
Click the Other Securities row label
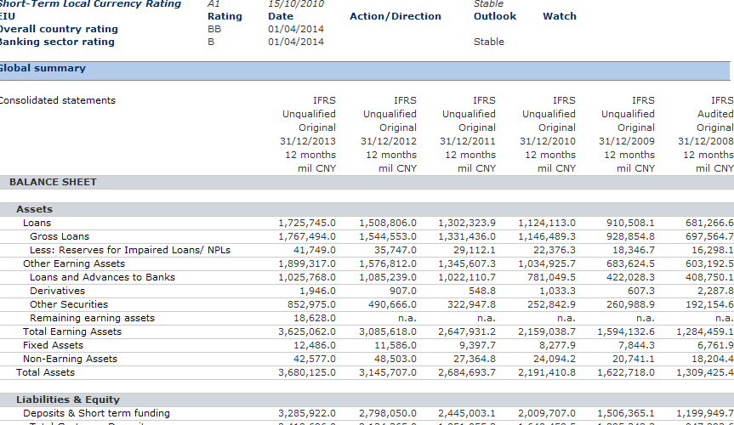[69, 304]
